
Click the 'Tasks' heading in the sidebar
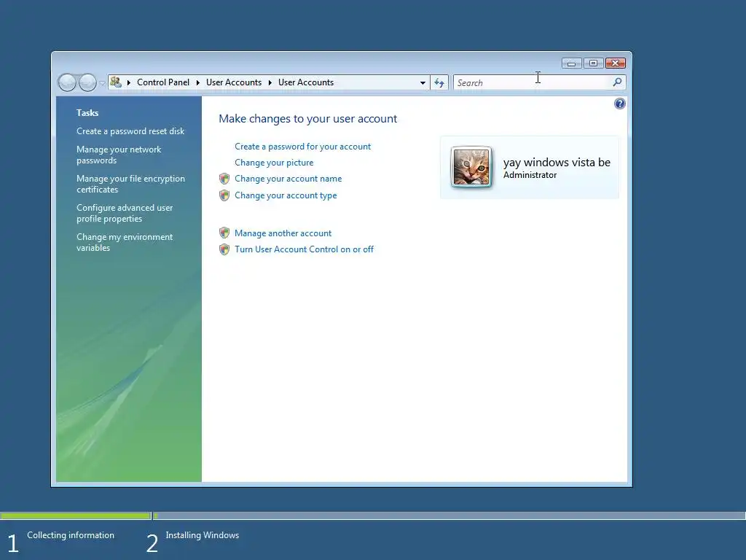[87, 113]
